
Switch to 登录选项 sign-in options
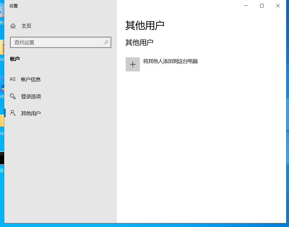[30, 96]
